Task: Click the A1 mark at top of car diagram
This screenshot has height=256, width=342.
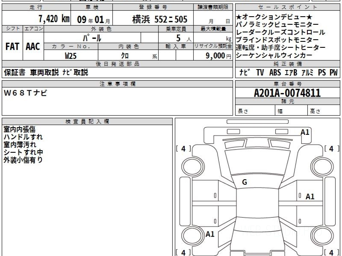Action: coord(305,132)
